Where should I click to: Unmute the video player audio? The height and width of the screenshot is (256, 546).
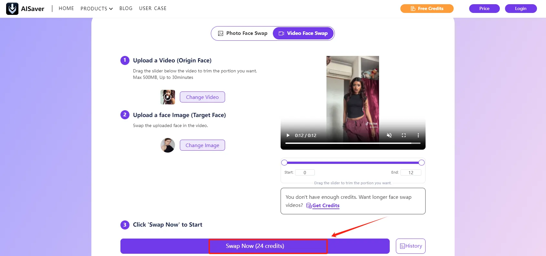pos(389,135)
